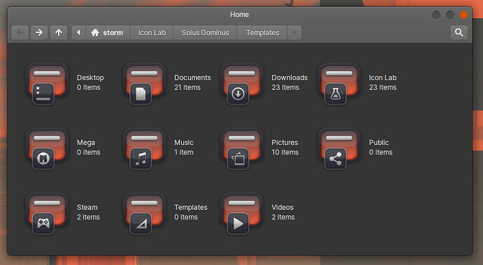Open the Pictures folder icon
Image resolution: width=483 pixels, height=265 pixels.
coord(241,149)
